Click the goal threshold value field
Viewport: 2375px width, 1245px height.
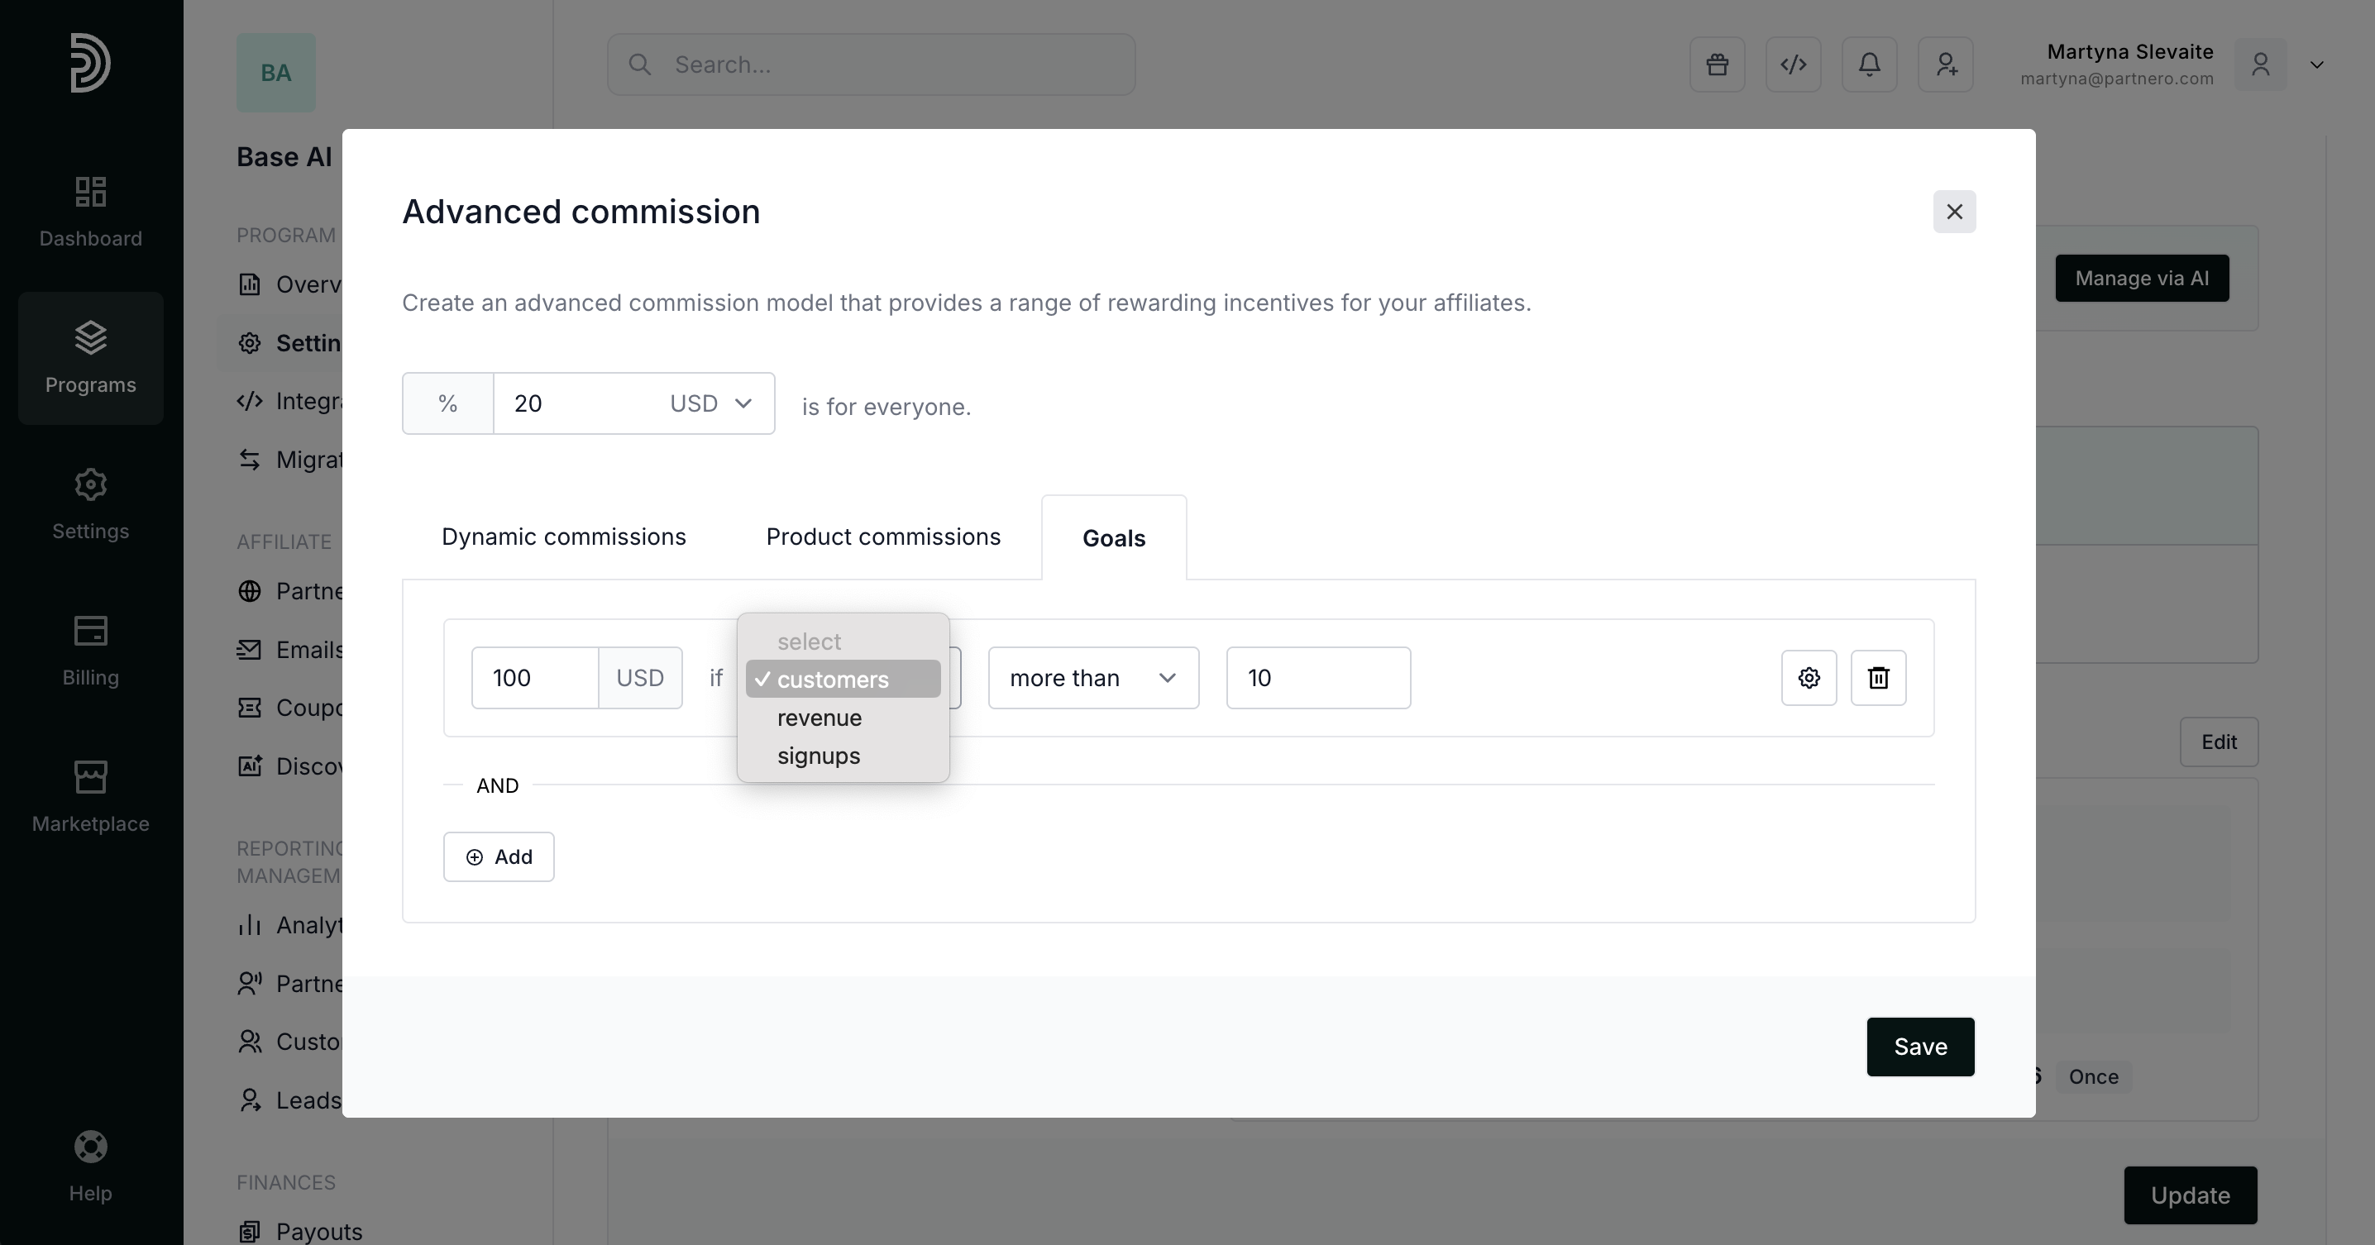click(1317, 678)
